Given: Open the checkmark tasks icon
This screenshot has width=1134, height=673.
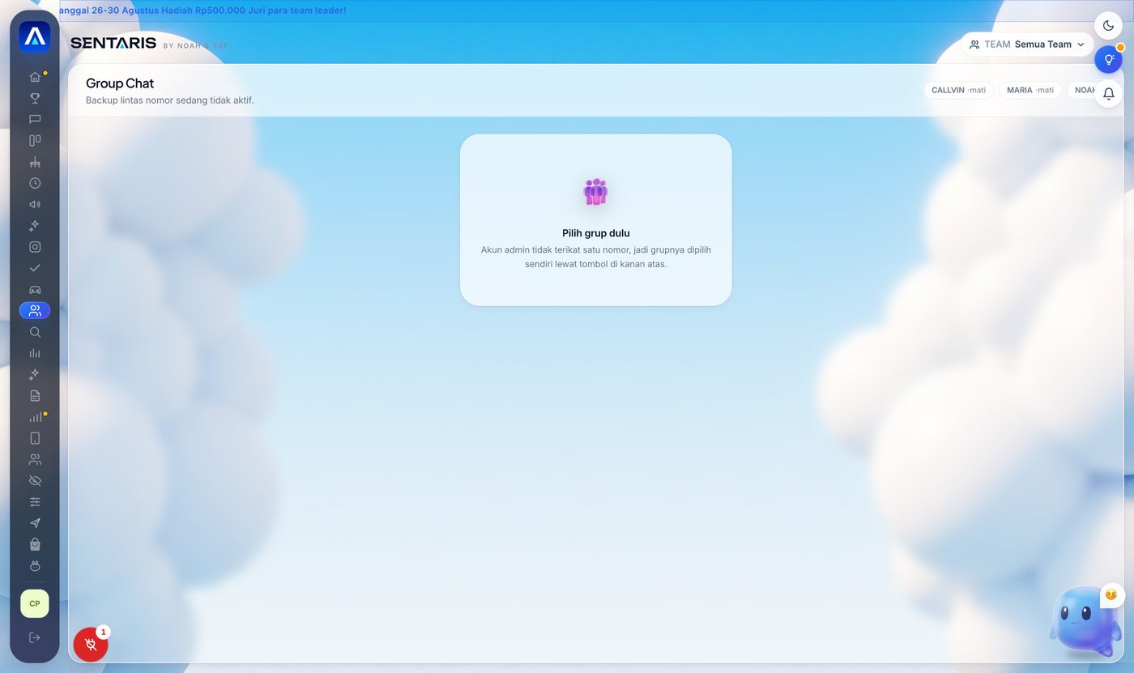Looking at the screenshot, I should [x=35, y=268].
